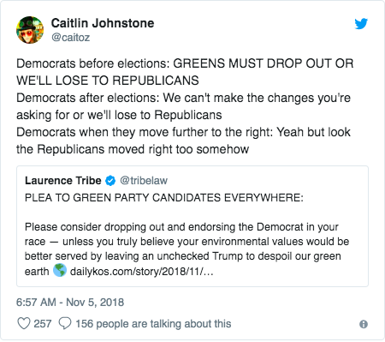
Task: Open the Twitter info icon
Action: [364, 324]
